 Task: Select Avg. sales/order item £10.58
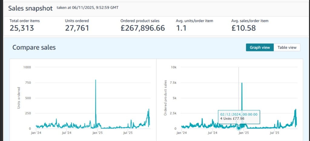(244, 28)
